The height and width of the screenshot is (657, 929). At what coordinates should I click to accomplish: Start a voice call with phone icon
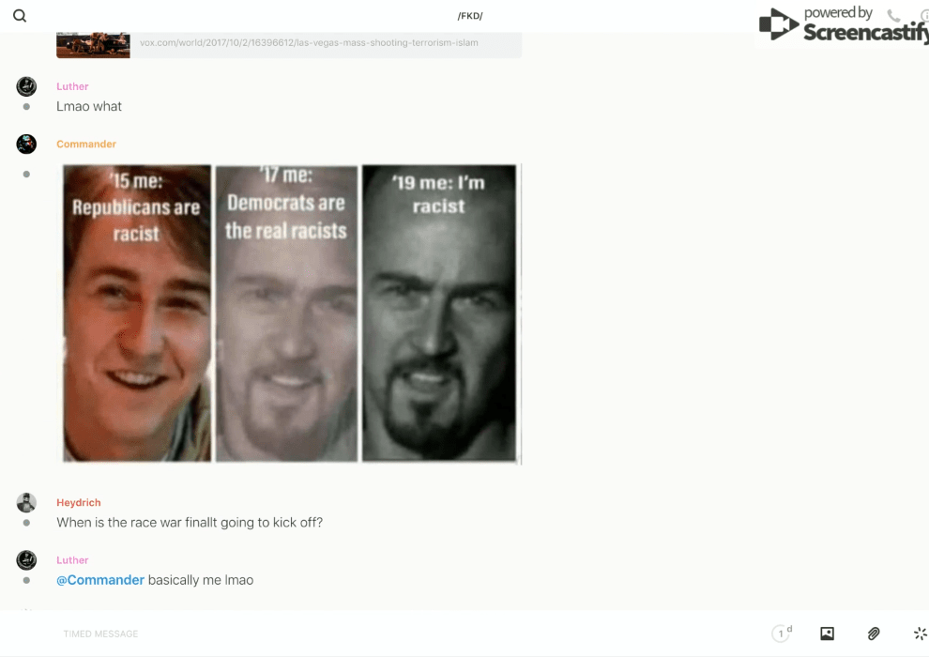[x=893, y=16]
